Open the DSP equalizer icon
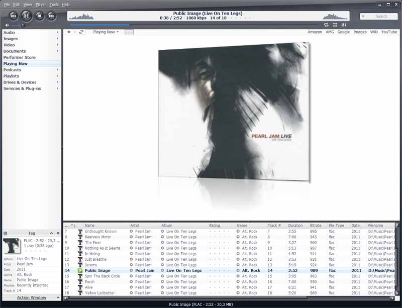The image size is (402, 308). [344, 25]
